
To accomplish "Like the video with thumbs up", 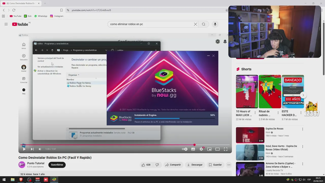I will coord(146,165).
